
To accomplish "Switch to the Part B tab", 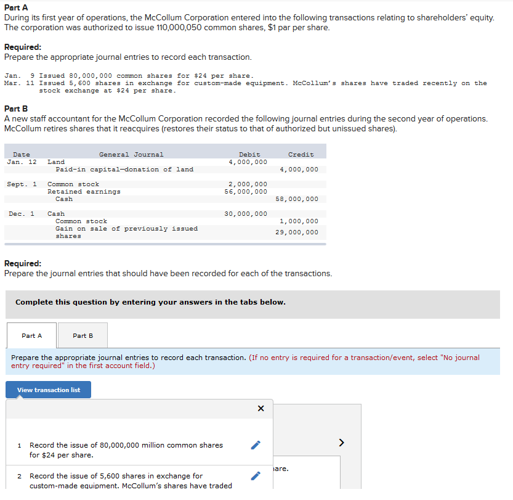I will [83, 335].
